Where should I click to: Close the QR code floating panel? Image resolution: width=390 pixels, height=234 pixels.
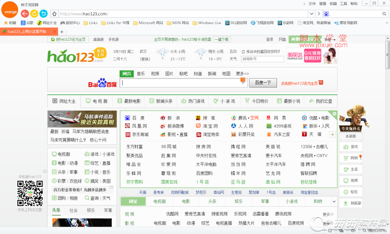click(x=45, y=171)
